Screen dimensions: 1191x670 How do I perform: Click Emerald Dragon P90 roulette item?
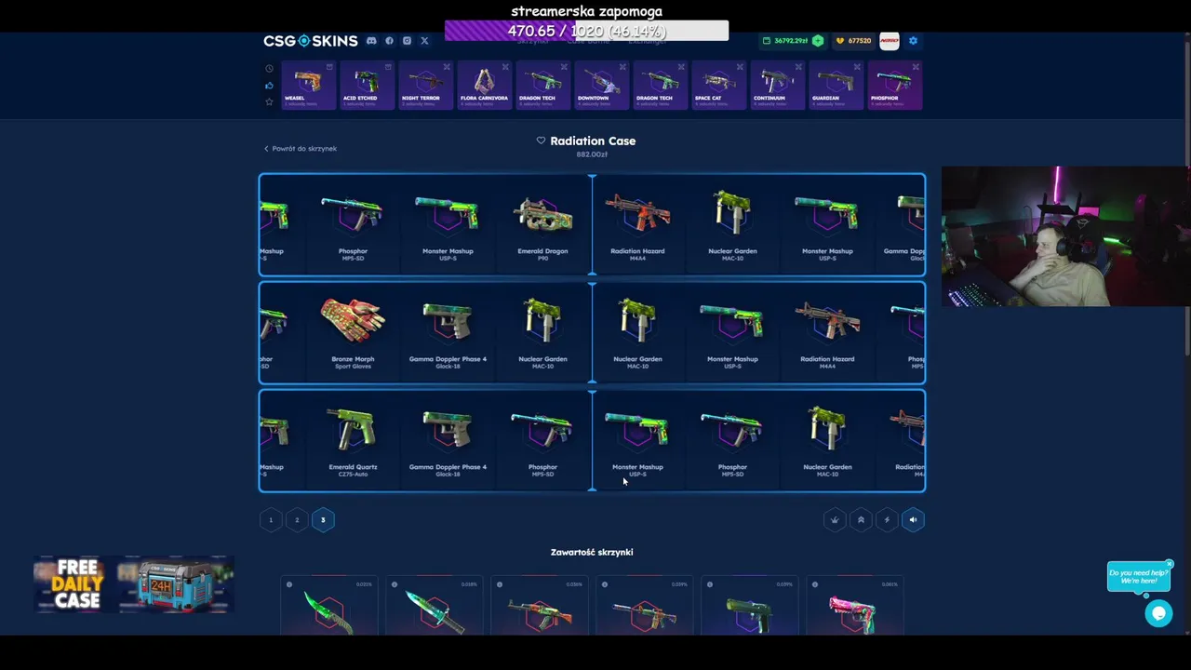point(542,225)
